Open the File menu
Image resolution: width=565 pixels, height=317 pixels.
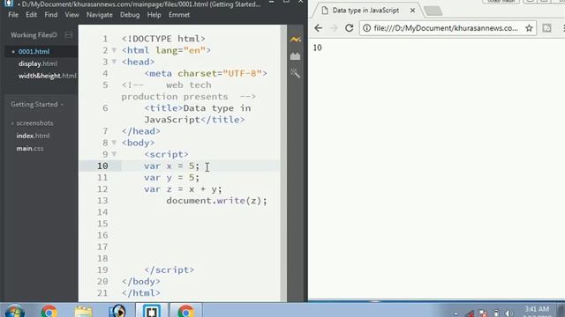(13, 15)
